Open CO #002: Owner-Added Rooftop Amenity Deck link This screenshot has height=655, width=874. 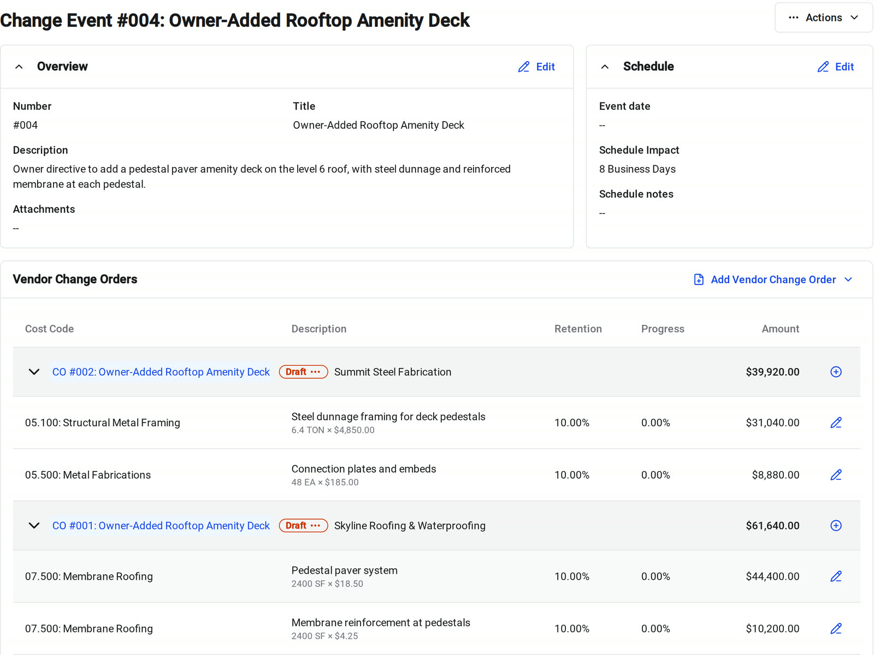click(x=161, y=372)
